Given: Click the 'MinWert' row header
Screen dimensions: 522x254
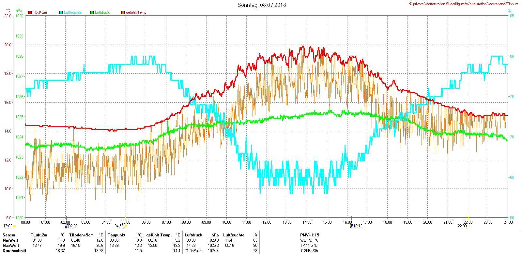Looking at the screenshot, I should pos(10,240).
